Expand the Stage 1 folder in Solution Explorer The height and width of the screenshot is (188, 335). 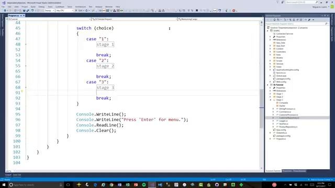(x=271, y=94)
